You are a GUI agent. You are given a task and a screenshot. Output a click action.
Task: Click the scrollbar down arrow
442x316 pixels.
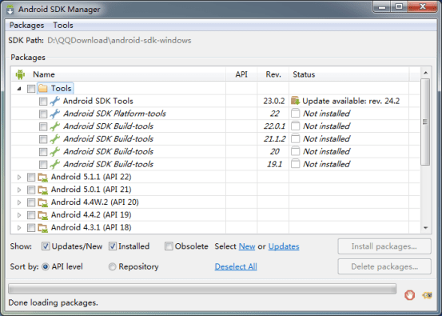click(425, 228)
